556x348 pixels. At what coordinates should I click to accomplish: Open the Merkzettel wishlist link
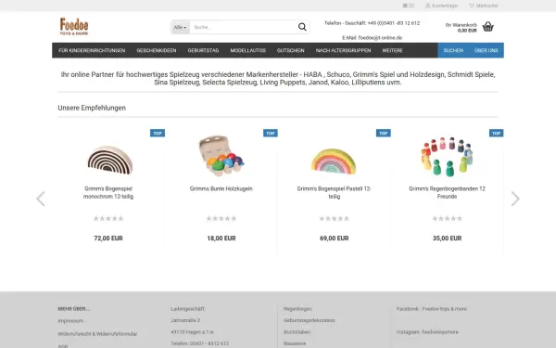click(x=484, y=6)
